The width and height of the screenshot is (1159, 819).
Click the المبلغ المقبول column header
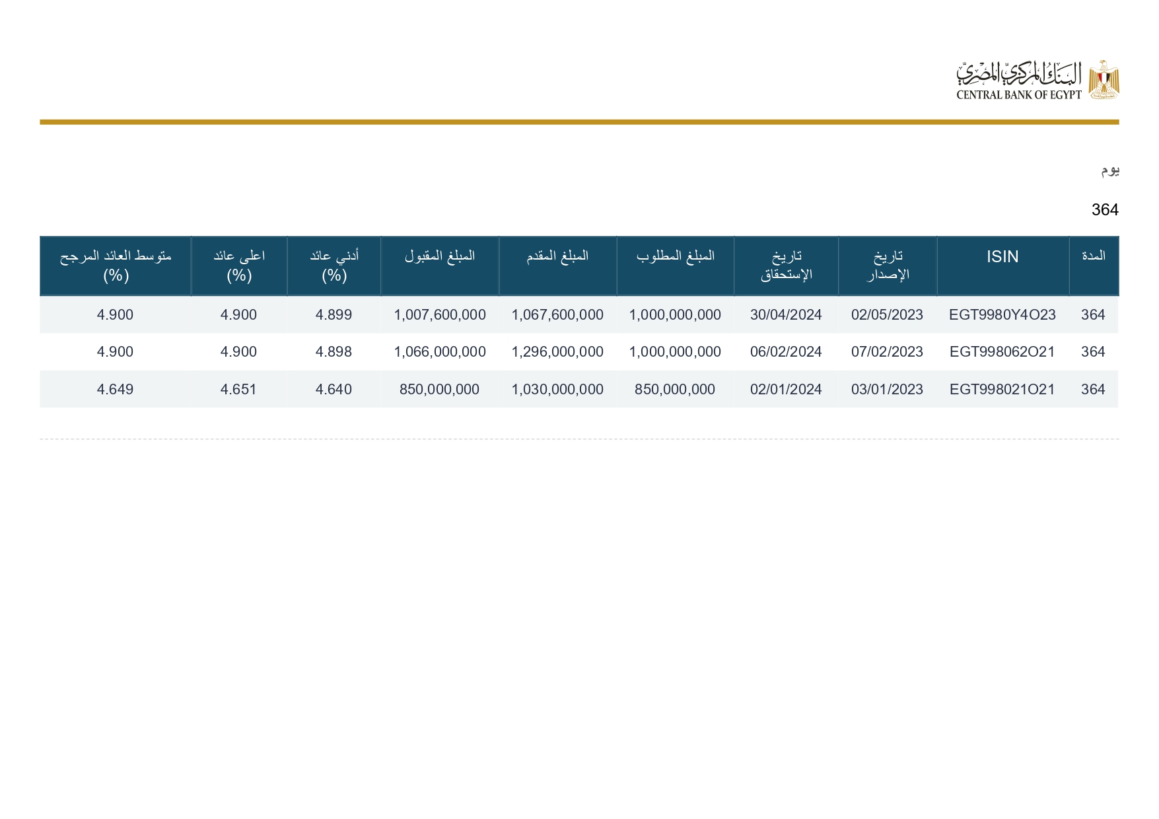[439, 256]
